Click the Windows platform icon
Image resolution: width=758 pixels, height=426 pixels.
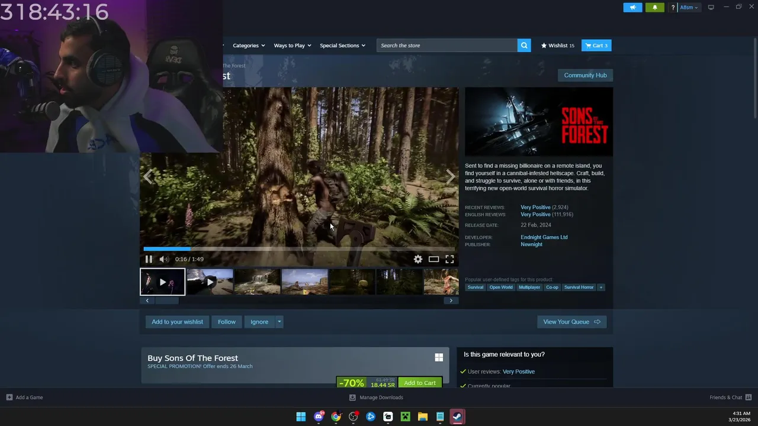click(x=439, y=357)
